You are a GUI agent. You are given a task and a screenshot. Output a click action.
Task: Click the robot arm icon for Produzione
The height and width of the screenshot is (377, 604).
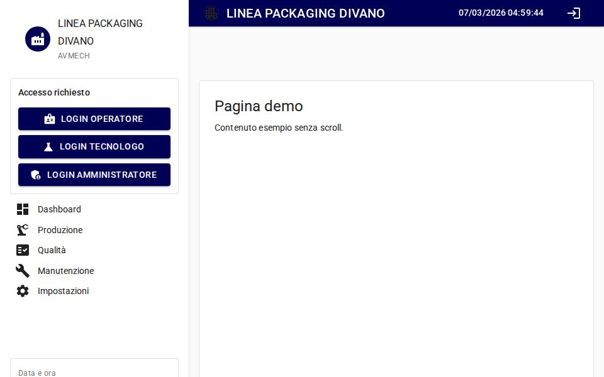point(23,230)
